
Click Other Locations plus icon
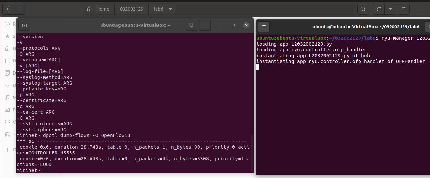click(x=7, y=150)
